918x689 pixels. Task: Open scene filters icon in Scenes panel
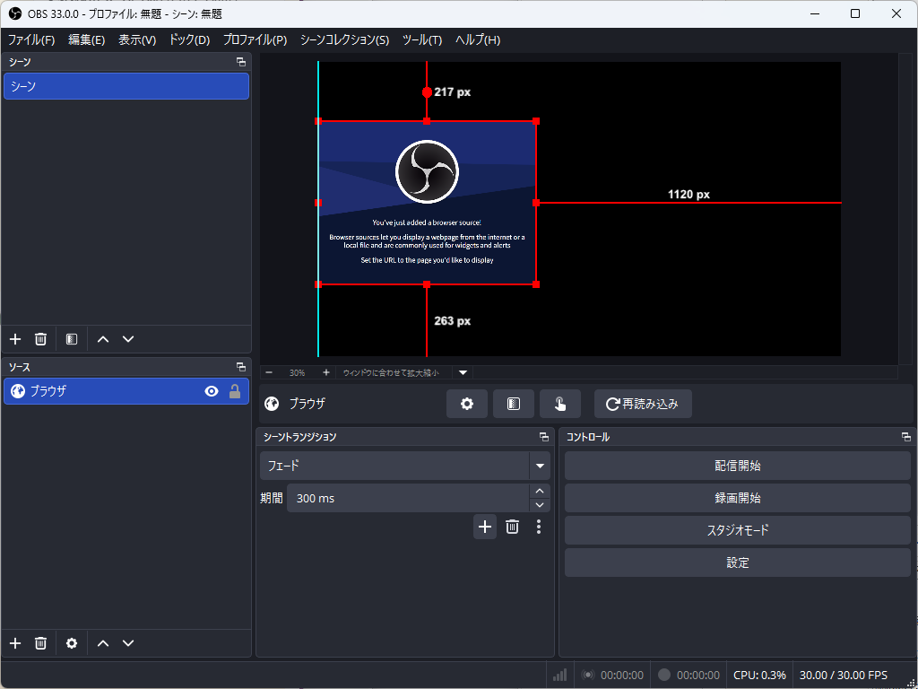click(72, 339)
